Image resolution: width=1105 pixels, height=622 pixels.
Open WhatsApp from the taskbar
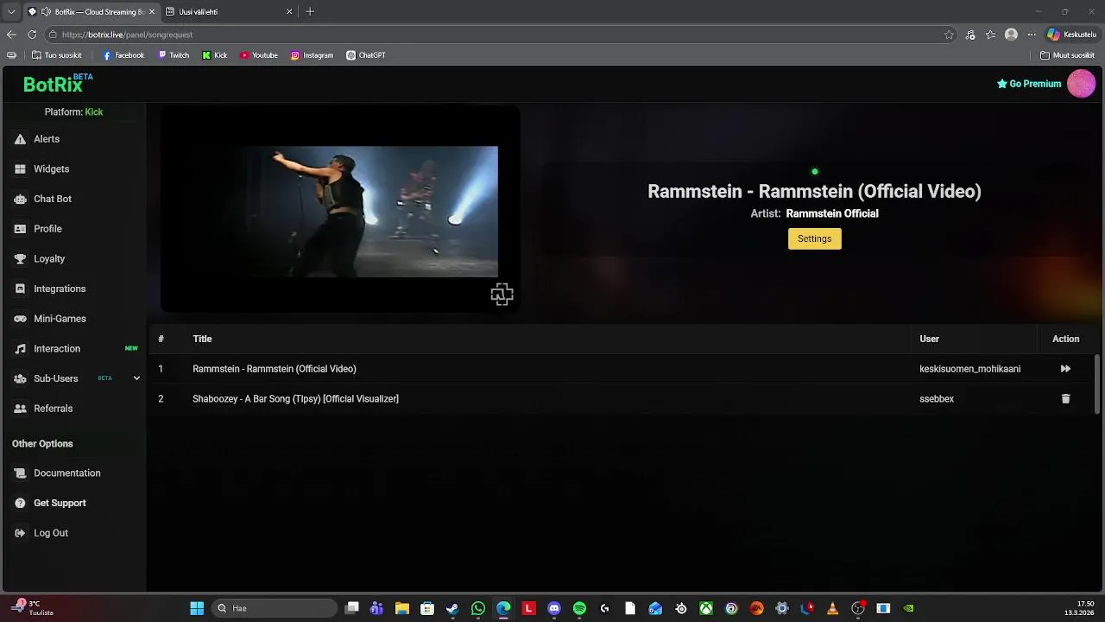(478, 608)
